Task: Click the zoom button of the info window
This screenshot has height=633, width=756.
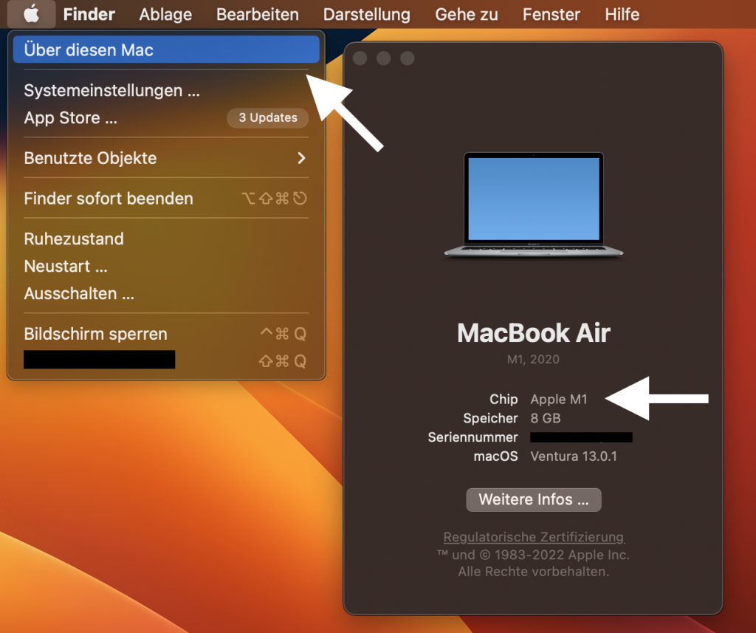Action: click(x=407, y=58)
